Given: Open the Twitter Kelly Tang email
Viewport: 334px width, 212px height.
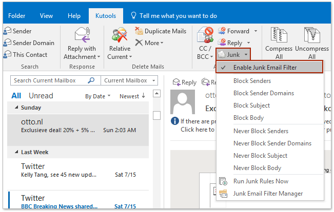Looking at the screenshot, I should coord(78,174).
